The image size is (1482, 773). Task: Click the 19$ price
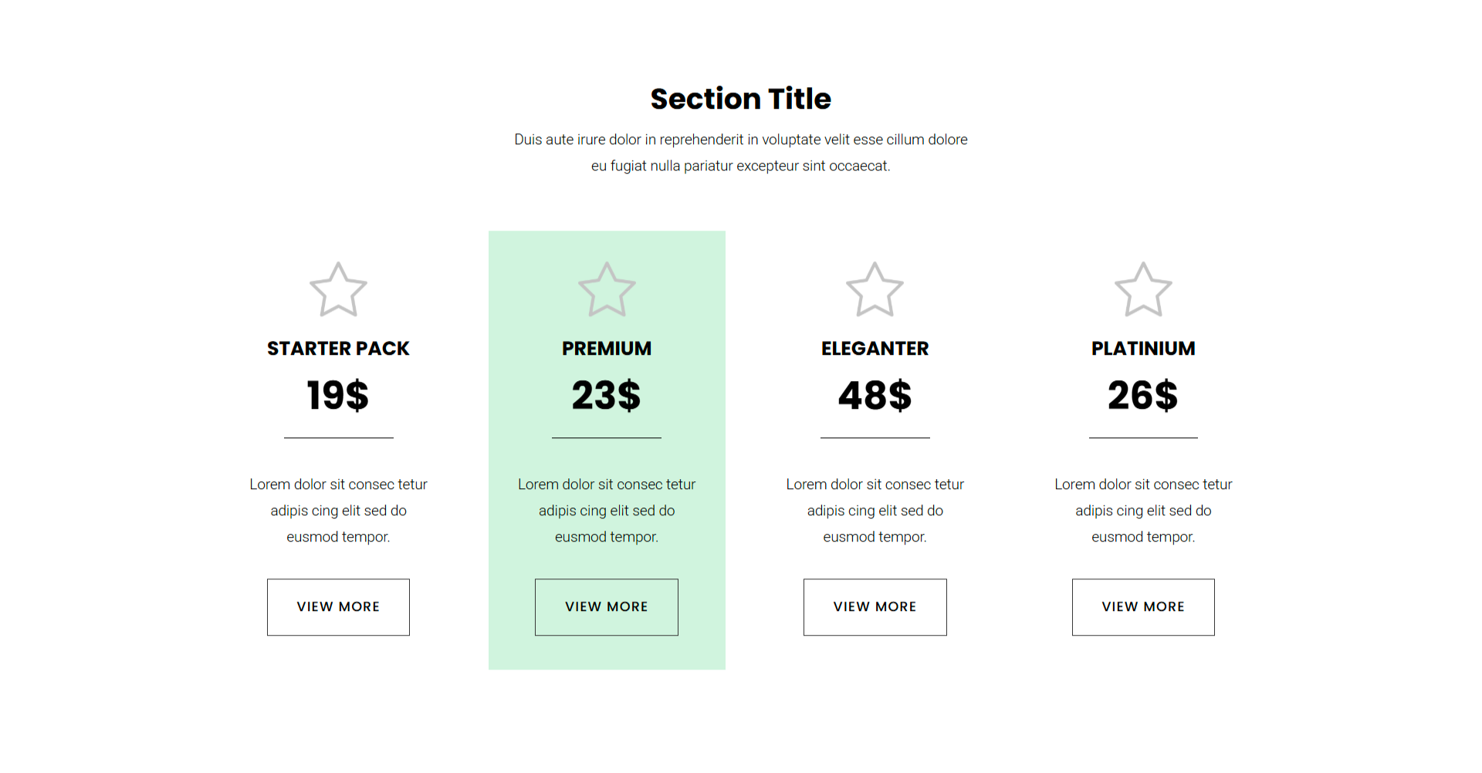338,395
